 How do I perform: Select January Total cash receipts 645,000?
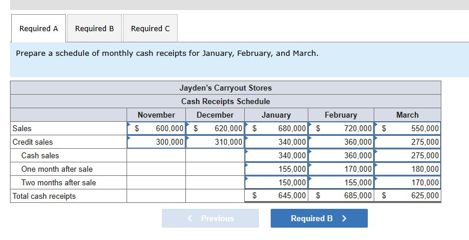277,196
